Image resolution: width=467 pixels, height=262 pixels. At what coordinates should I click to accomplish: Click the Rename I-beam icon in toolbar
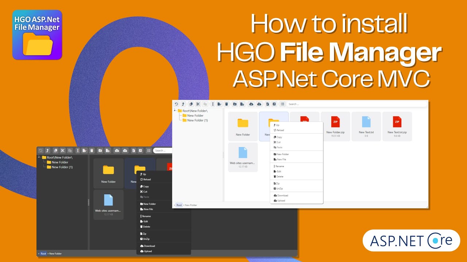[x=212, y=104]
